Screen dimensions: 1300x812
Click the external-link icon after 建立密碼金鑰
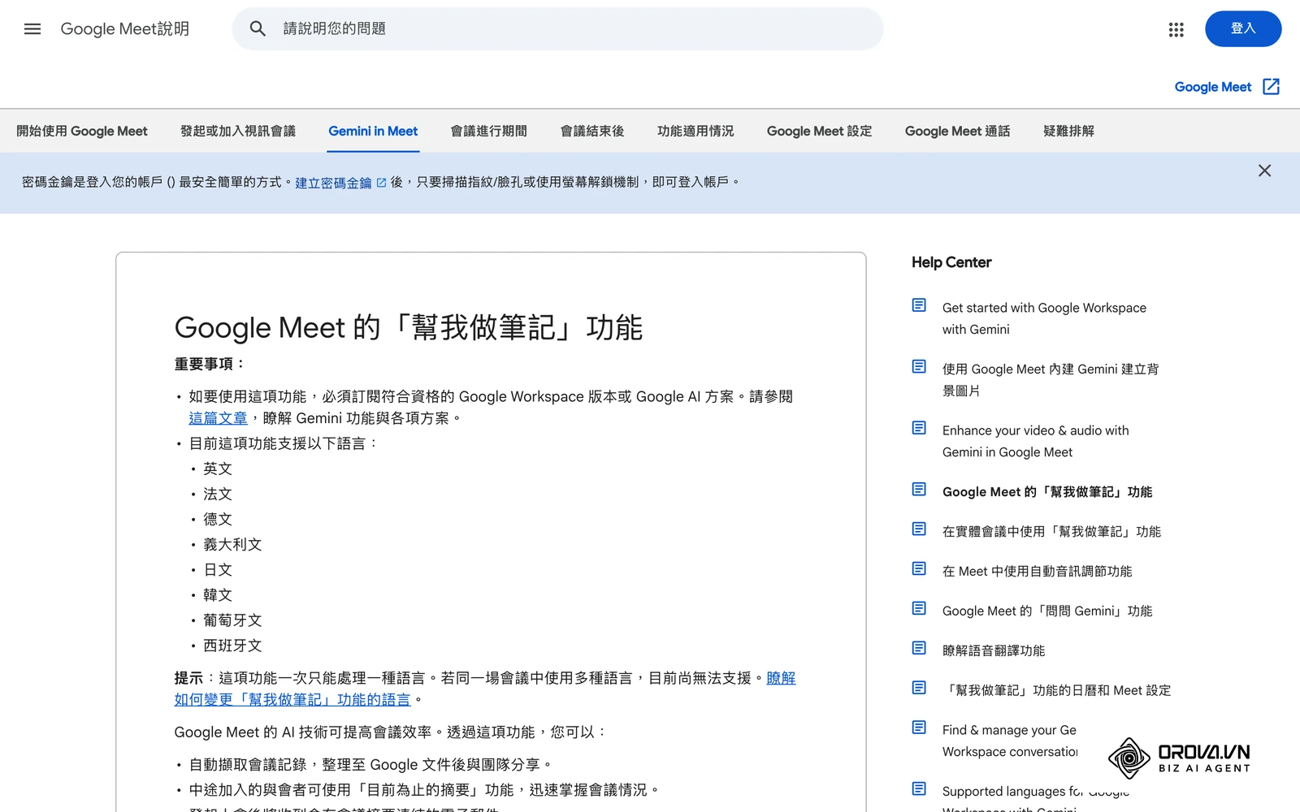pos(381,184)
